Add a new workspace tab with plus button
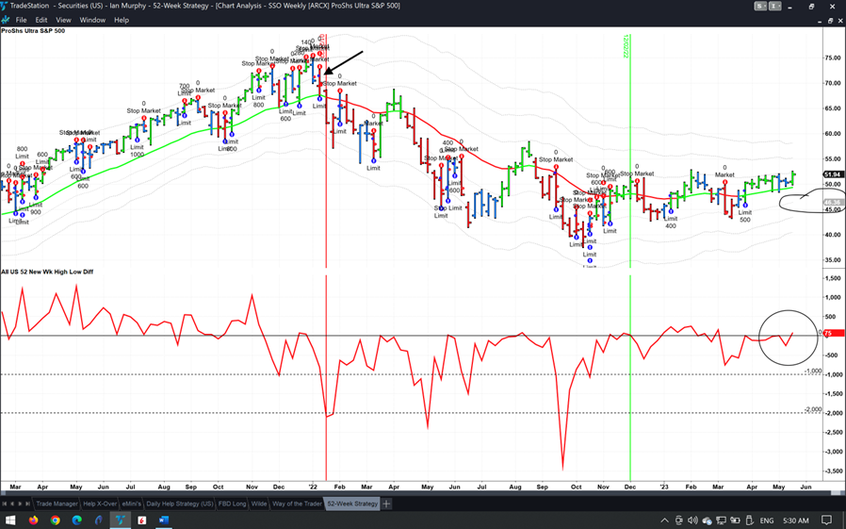Image resolution: width=846 pixels, height=529 pixels. (x=387, y=504)
